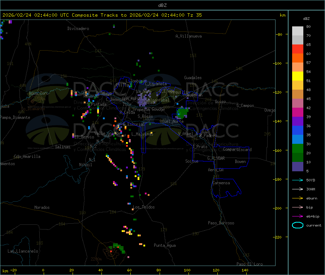
Task: Click the Divisadero place label
Action: (x=78, y=29)
